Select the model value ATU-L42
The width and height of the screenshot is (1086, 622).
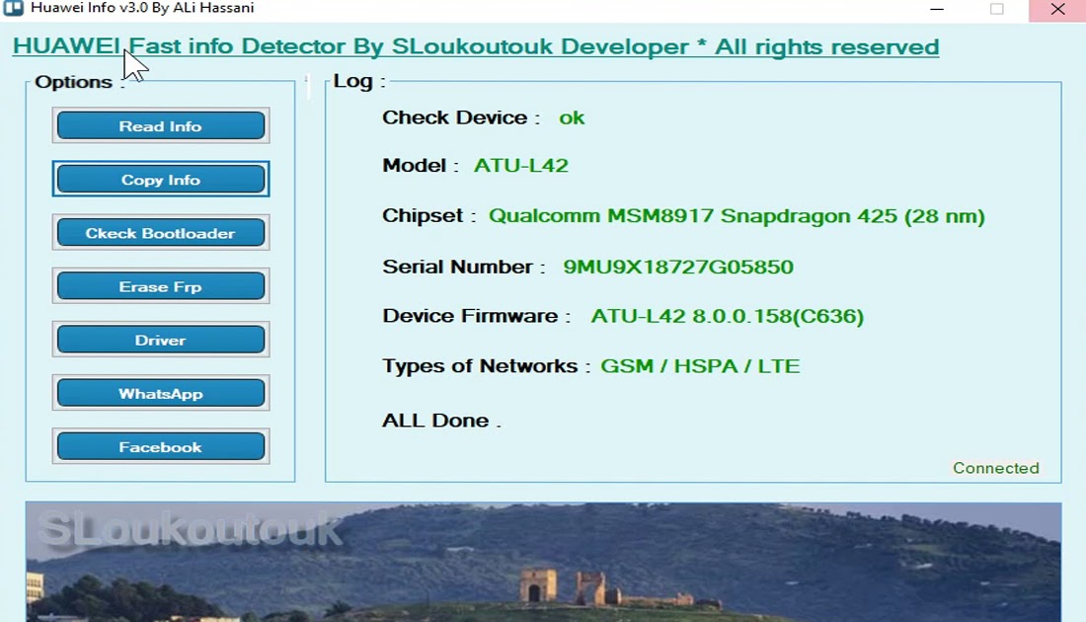(x=521, y=166)
